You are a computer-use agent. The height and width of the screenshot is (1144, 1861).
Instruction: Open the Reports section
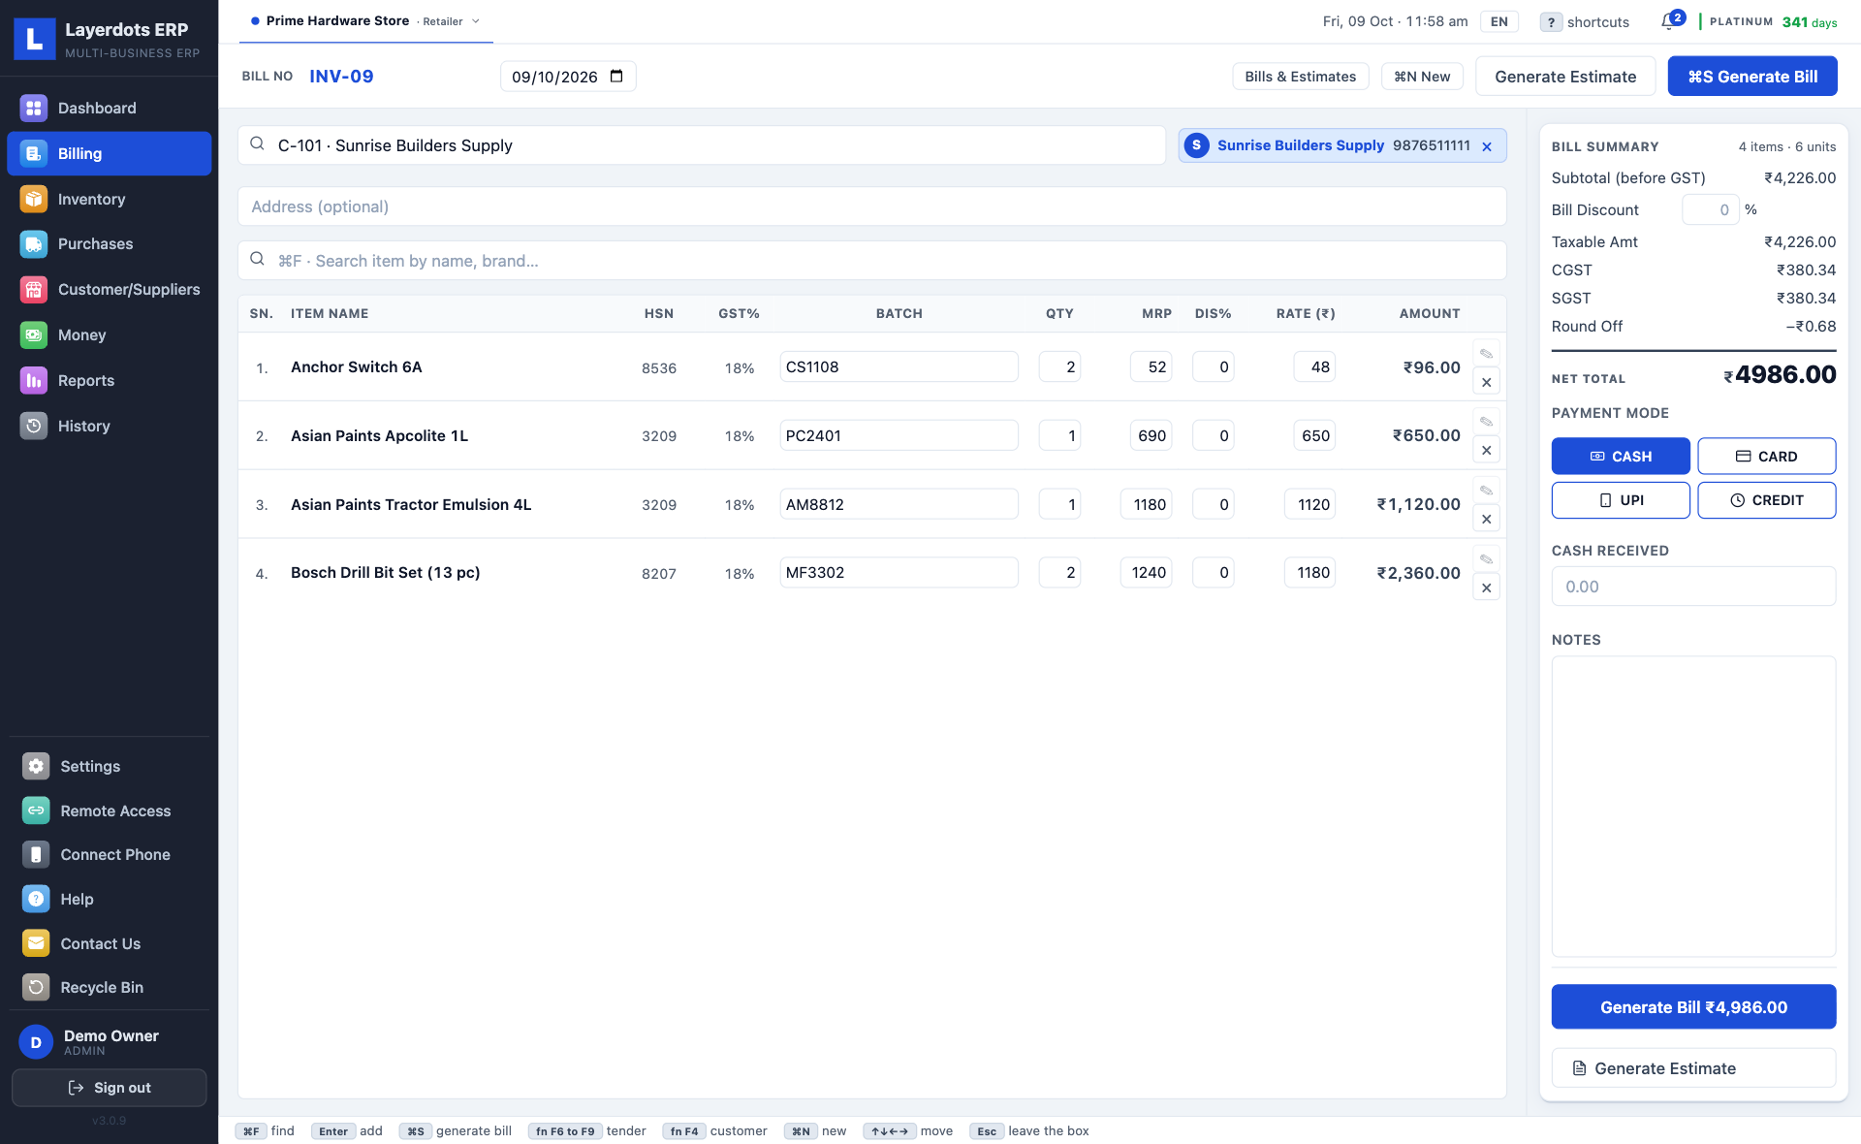(x=109, y=380)
